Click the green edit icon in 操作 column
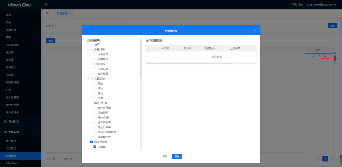The width and height of the screenshot is (342, 167). coord(313,55)
